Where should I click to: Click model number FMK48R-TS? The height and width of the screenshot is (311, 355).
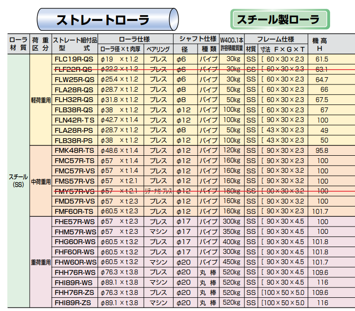[x=74, y=150]
